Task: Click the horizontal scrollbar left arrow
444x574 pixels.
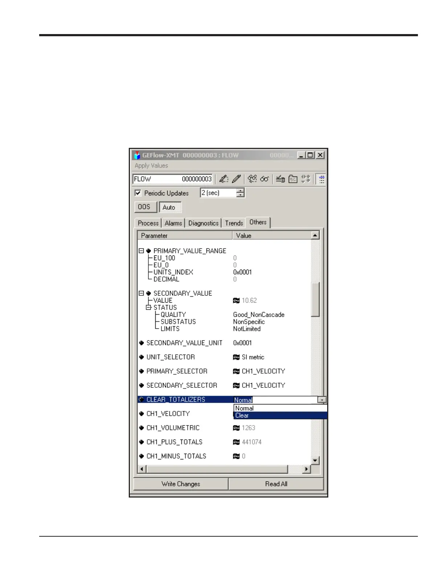Action: 142,469
